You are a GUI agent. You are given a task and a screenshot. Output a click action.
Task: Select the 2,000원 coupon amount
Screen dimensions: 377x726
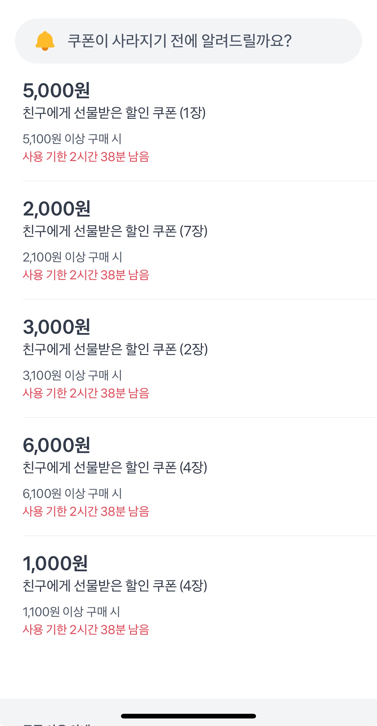[x=57, y=209]
